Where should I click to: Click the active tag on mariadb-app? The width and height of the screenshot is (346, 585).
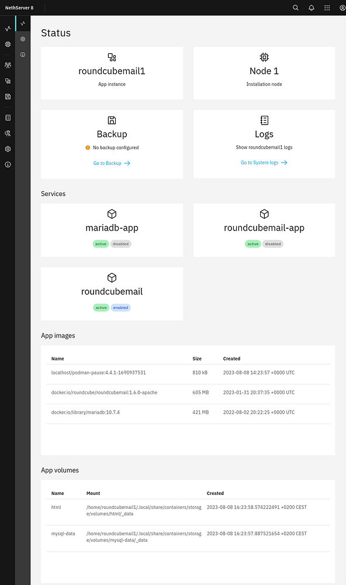coord(101,244)
